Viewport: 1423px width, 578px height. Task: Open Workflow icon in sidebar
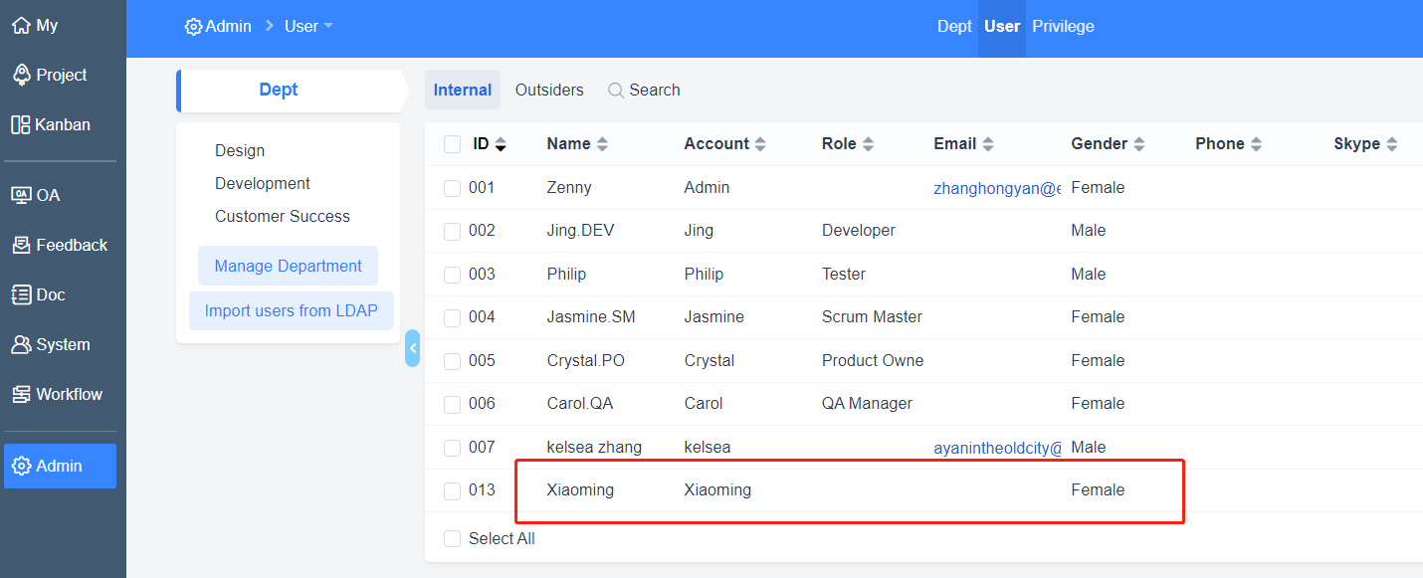(21, 394)
